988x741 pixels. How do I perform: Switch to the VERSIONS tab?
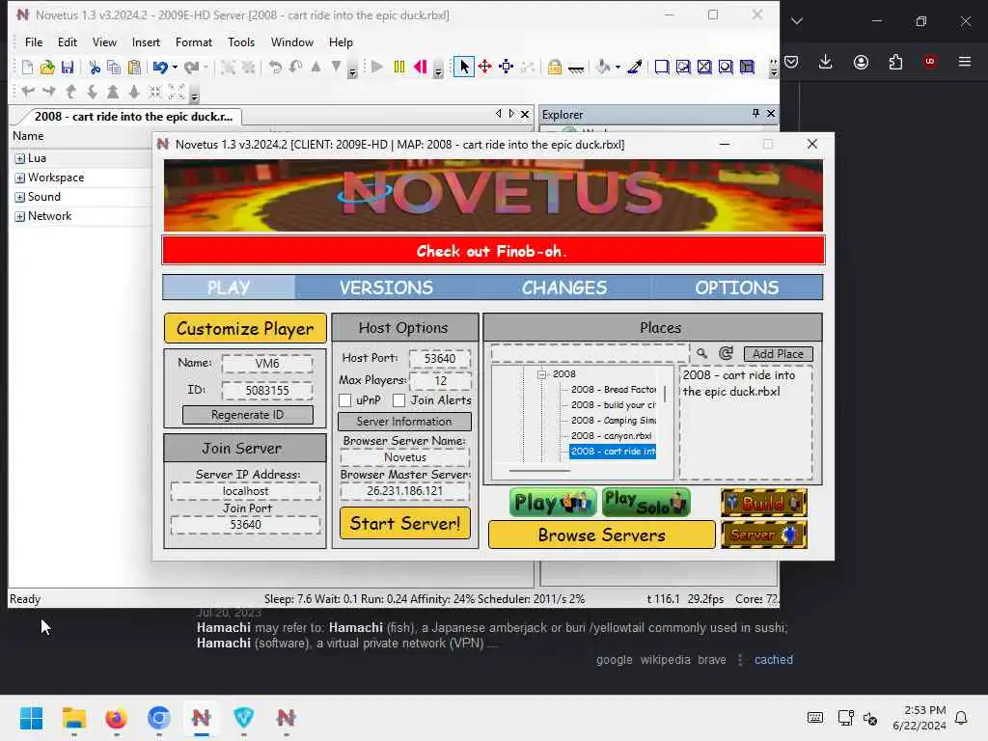pos(386,288)
